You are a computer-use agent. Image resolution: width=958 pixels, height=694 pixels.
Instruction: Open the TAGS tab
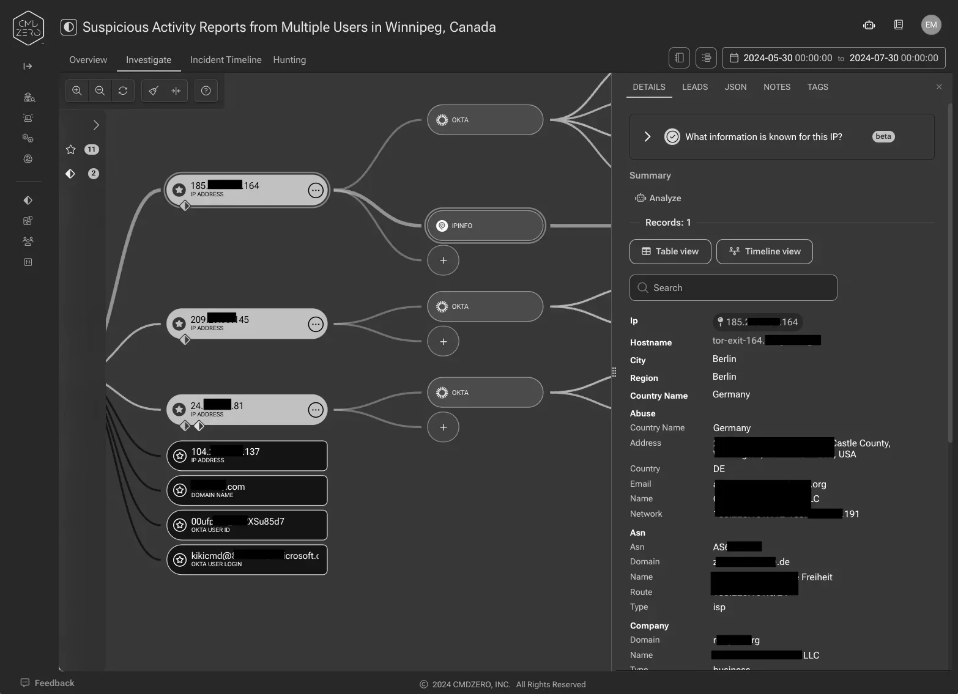tap(817, 87)
